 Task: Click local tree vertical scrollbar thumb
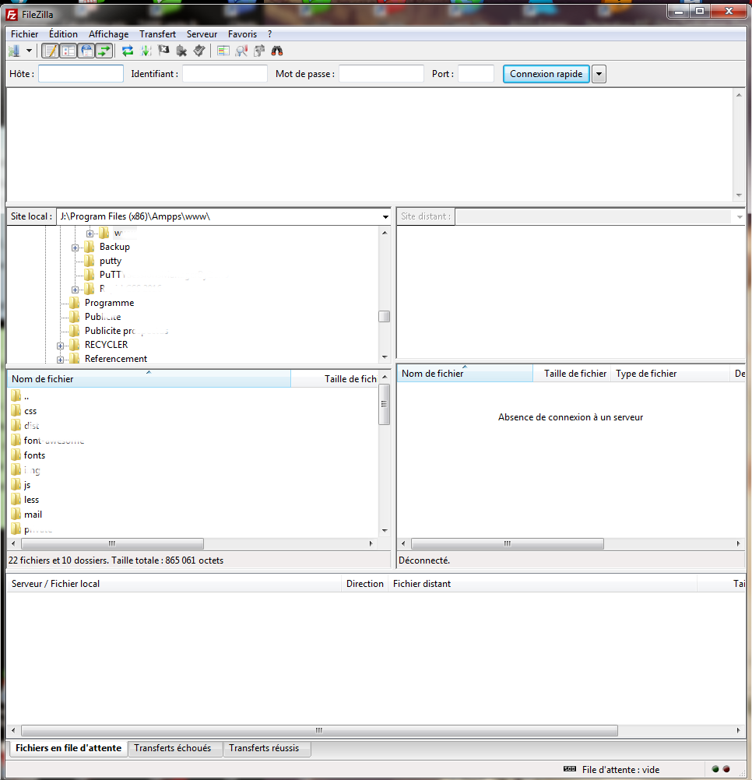(x=384, y=316)
